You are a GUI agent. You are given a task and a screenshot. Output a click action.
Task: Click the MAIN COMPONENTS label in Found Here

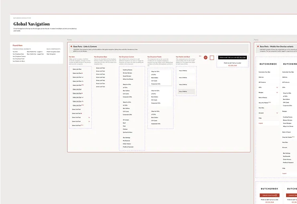[x=53, y=49]
